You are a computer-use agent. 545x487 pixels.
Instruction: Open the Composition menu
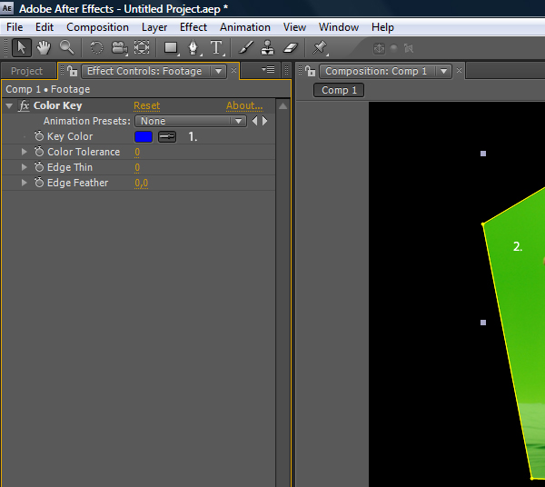click(x=98, y=27)
